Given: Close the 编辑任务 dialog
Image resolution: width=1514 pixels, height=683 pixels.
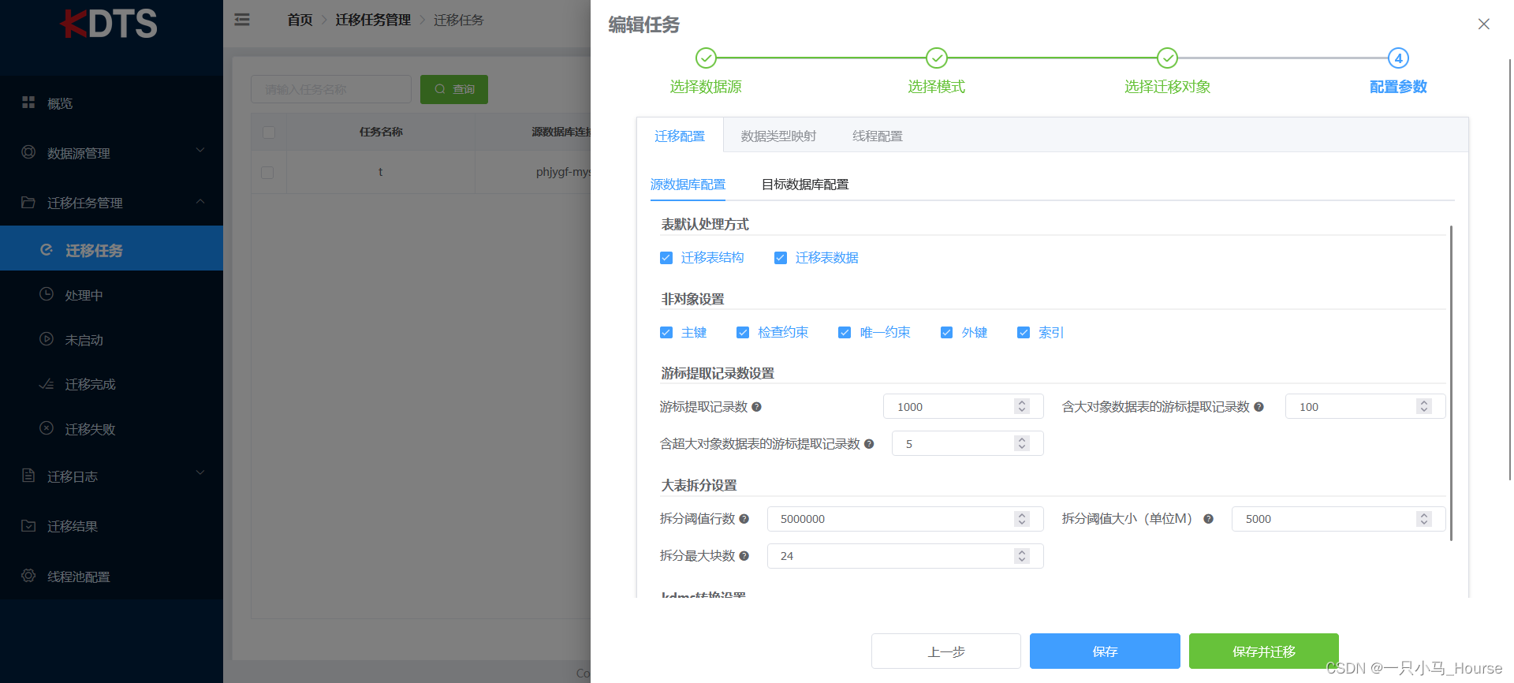Looking at the screenshot, I should 1483,24.
